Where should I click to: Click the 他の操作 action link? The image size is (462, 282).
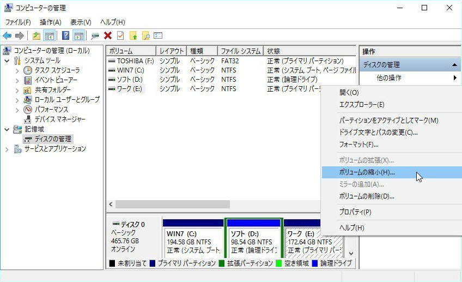click(389, 78)
